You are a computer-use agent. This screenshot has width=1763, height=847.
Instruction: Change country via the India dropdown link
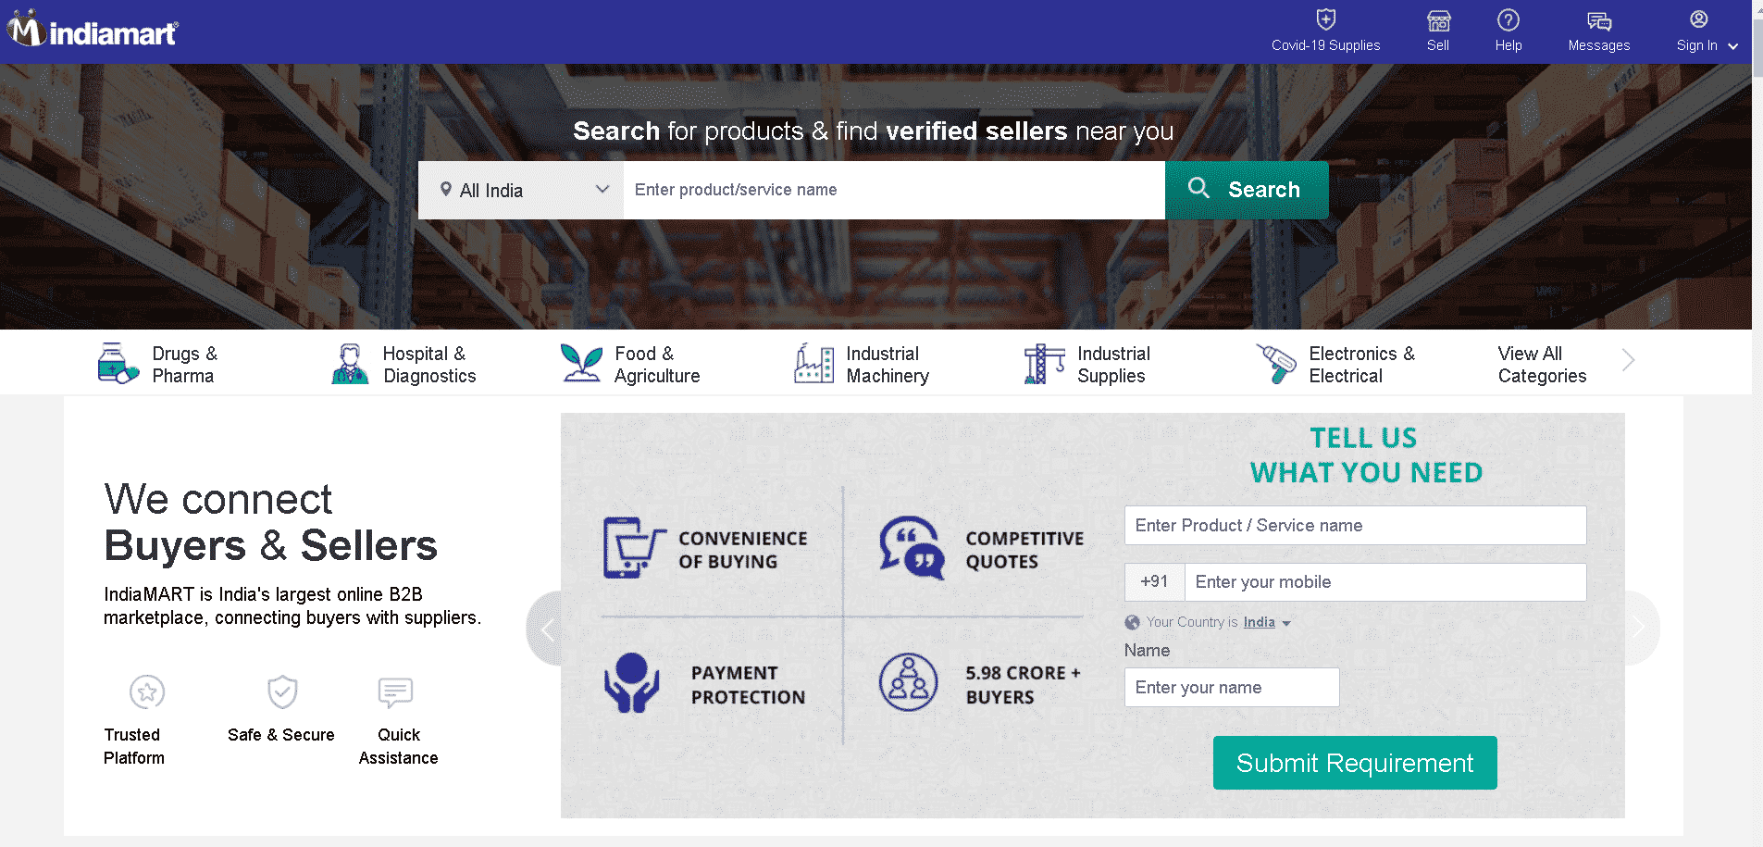click(1266, 622)
